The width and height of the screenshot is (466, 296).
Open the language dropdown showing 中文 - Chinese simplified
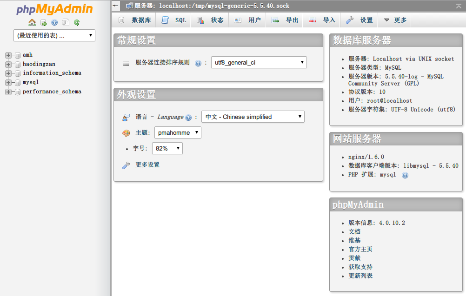[253, 117]
